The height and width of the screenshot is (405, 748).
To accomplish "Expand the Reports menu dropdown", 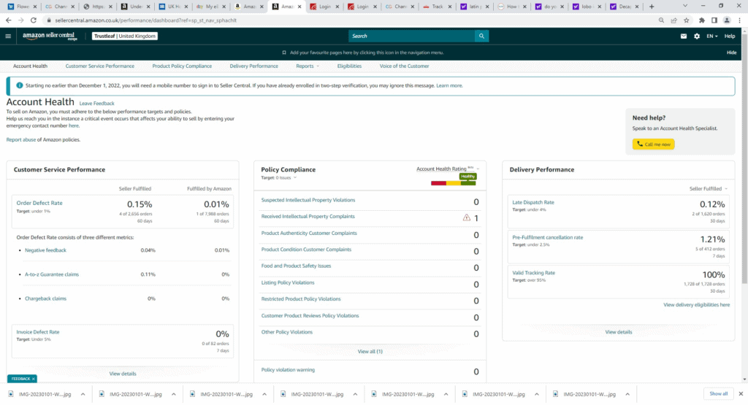I will click(x=308, y=66).
